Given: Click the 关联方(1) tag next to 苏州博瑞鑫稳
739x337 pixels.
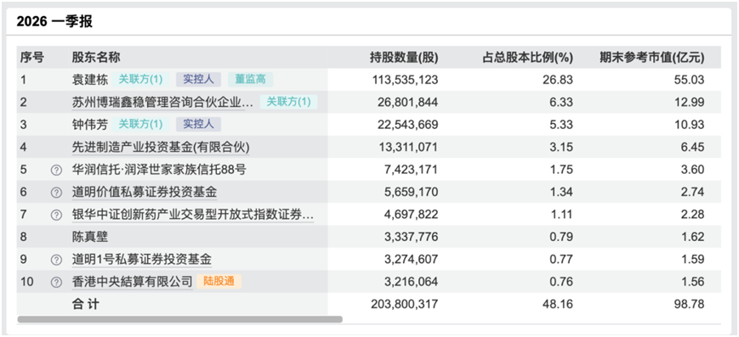Looking at the screenshot, I should [289, 102].
